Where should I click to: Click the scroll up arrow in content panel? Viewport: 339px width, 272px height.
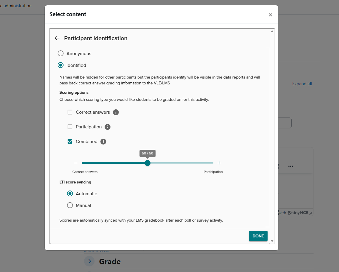point(272,31)
